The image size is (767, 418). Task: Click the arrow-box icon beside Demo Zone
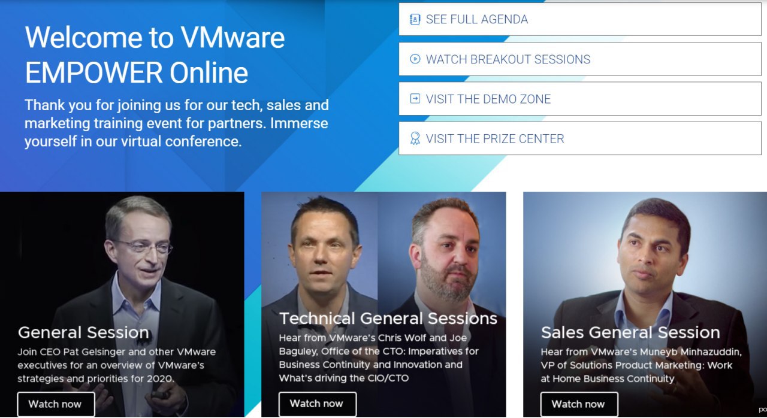[x=415, y=99]
